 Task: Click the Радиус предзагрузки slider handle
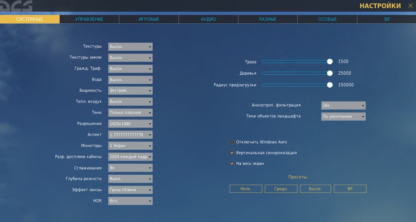click(330, 85)
